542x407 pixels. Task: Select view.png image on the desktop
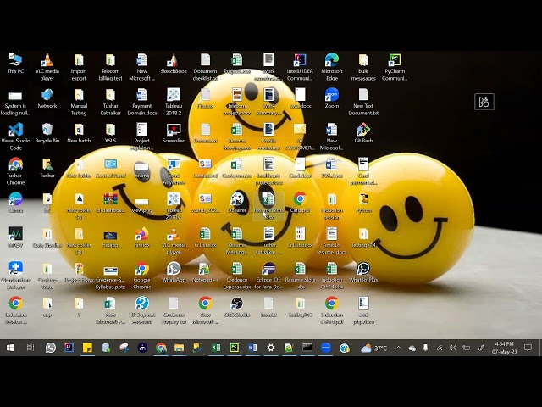point(142,203)
